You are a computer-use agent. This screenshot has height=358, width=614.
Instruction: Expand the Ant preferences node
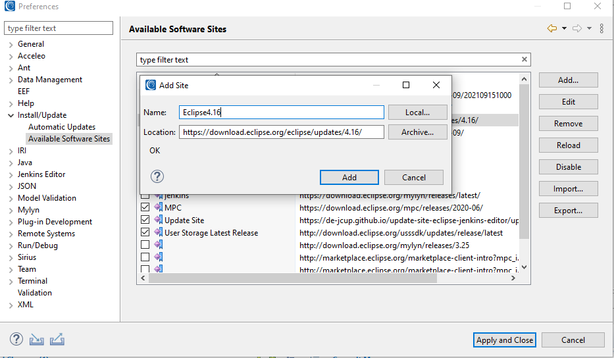coord(11,68)
